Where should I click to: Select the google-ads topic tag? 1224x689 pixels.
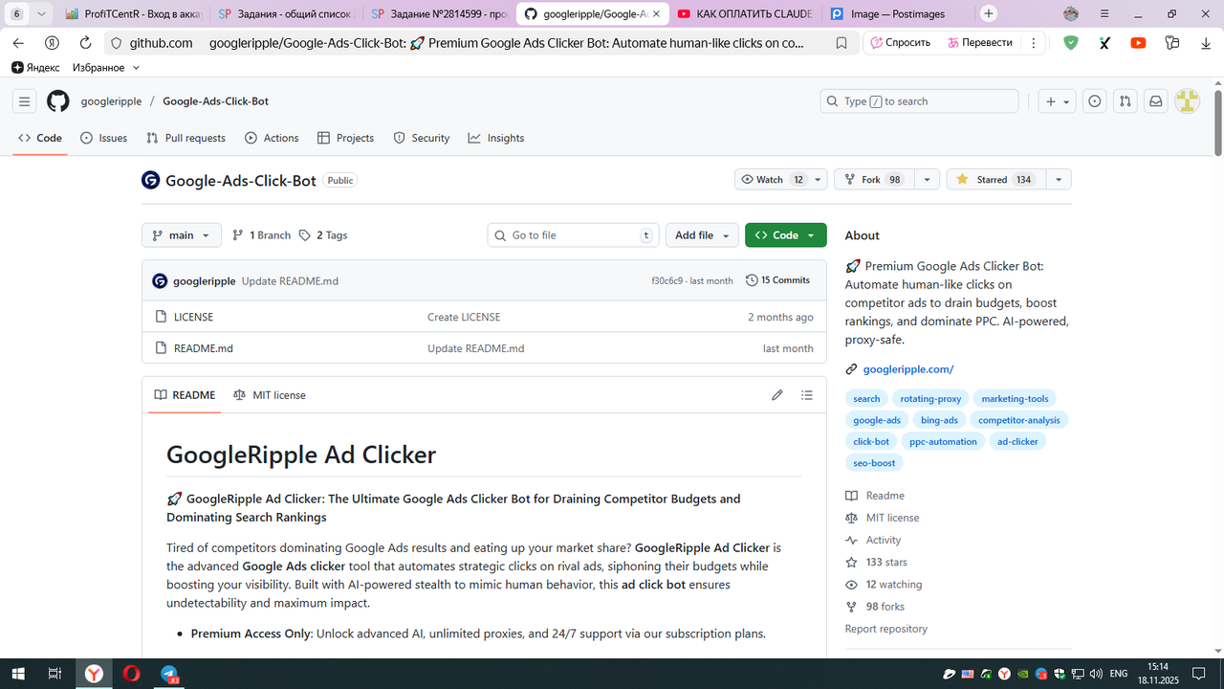(x=877, y=420)
